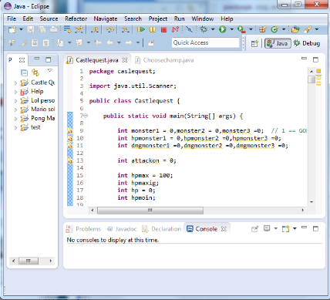This screenshot has width=330, height=300.
Task: Open Package Explorer view menu triangle
Action: coord(50,70)
